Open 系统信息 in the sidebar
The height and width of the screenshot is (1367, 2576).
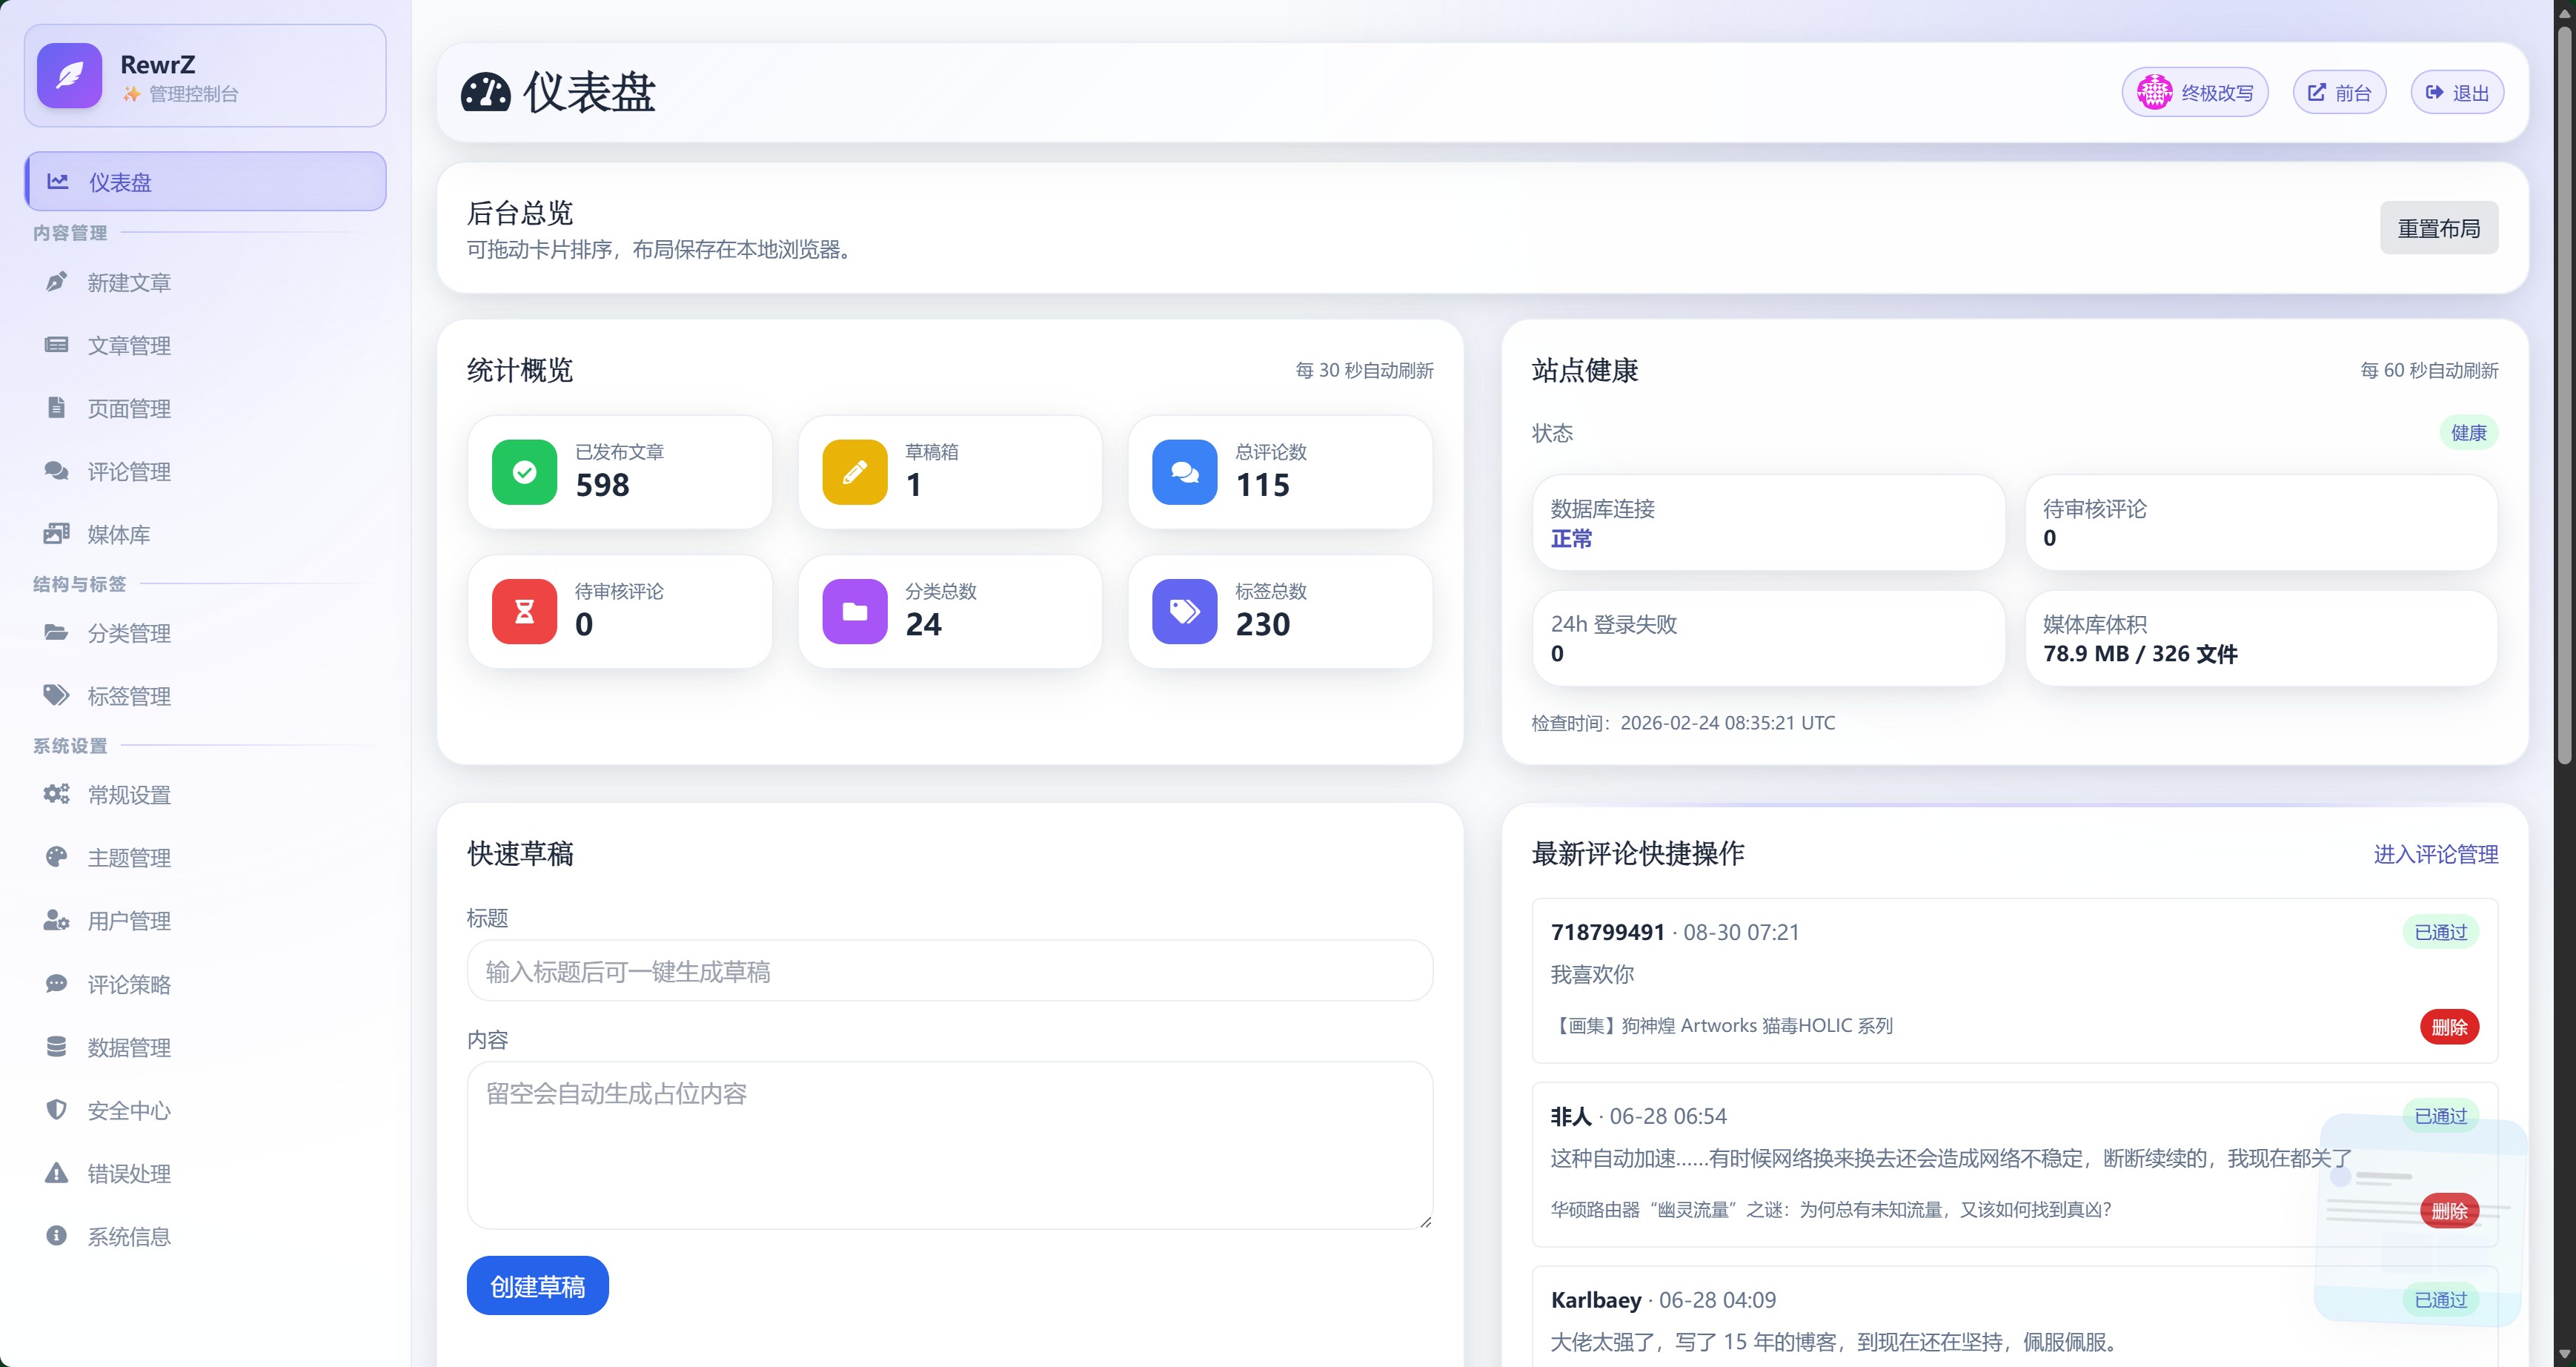[x=206, y=1236]
